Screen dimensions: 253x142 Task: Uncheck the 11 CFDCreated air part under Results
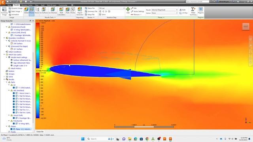(x=14, y=88)
